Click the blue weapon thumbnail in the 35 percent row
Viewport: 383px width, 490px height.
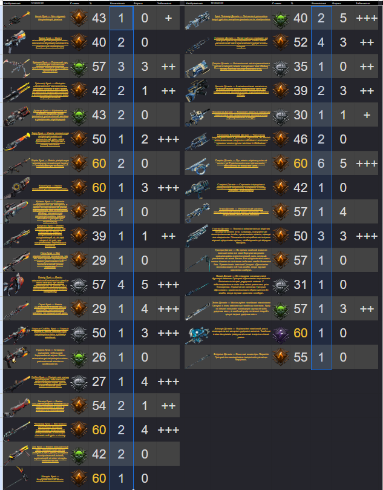pyautogui.click(x=197, y=67)
